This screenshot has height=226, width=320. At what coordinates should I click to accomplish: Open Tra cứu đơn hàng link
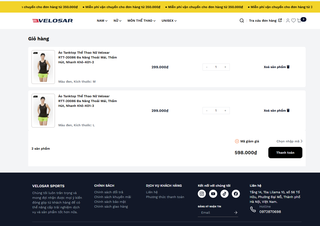(263, 21)
